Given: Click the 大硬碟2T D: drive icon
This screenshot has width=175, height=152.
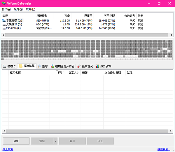Looking at the screenshot, I should click(x=4, y=25).
